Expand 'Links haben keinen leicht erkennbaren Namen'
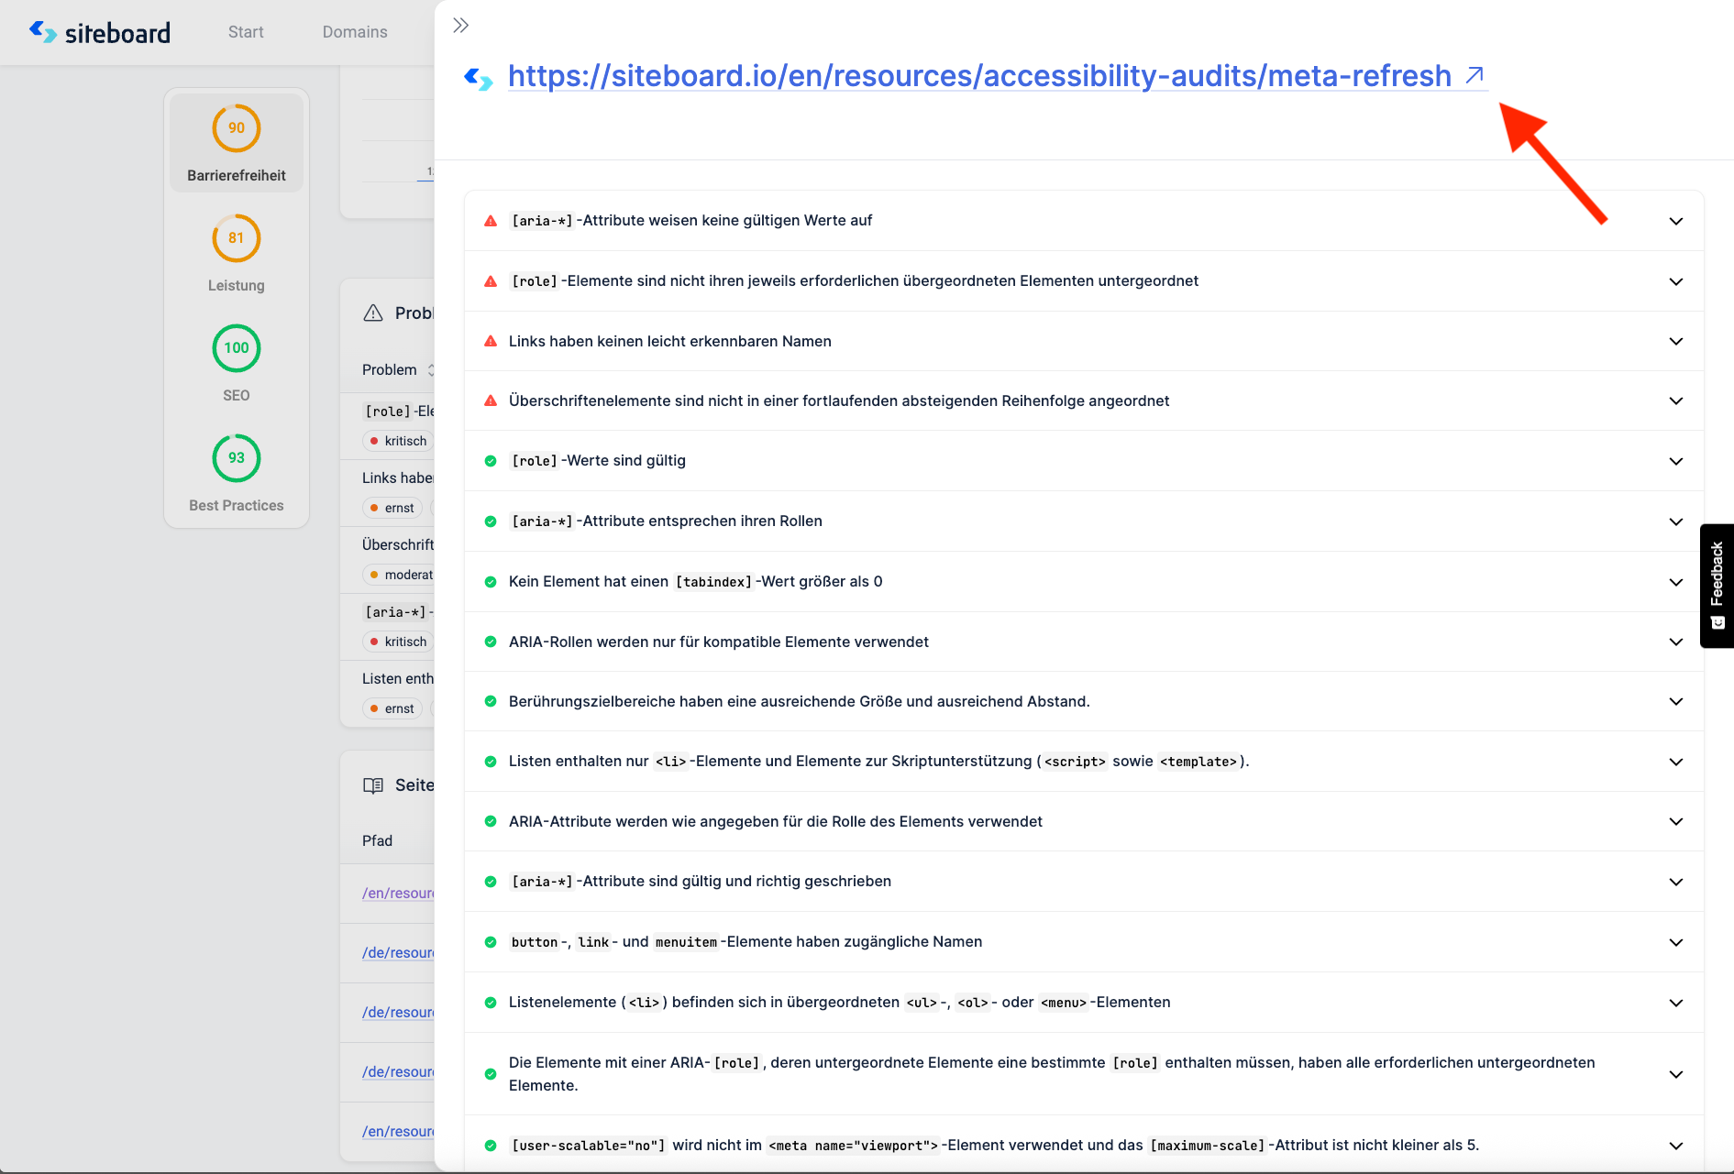Screen dimensions: 1734x1174 pos(1676,341)
